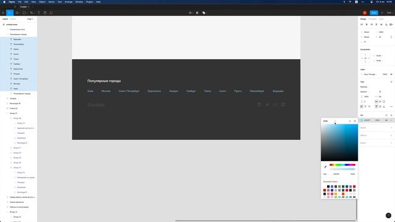This screenshot has width=395, height=222.
Task: Click the Align right icon
Action: [372, 25]
